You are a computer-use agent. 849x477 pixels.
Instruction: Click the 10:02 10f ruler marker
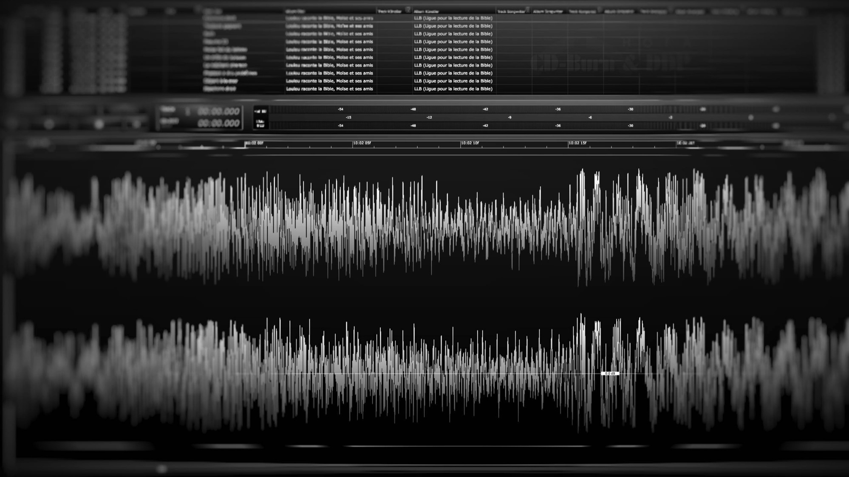(x=470, y=143)
